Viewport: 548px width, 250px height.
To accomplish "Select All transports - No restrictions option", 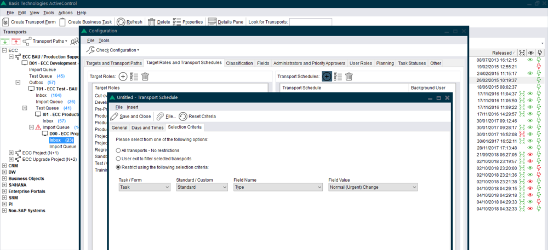I will [118, 150].
